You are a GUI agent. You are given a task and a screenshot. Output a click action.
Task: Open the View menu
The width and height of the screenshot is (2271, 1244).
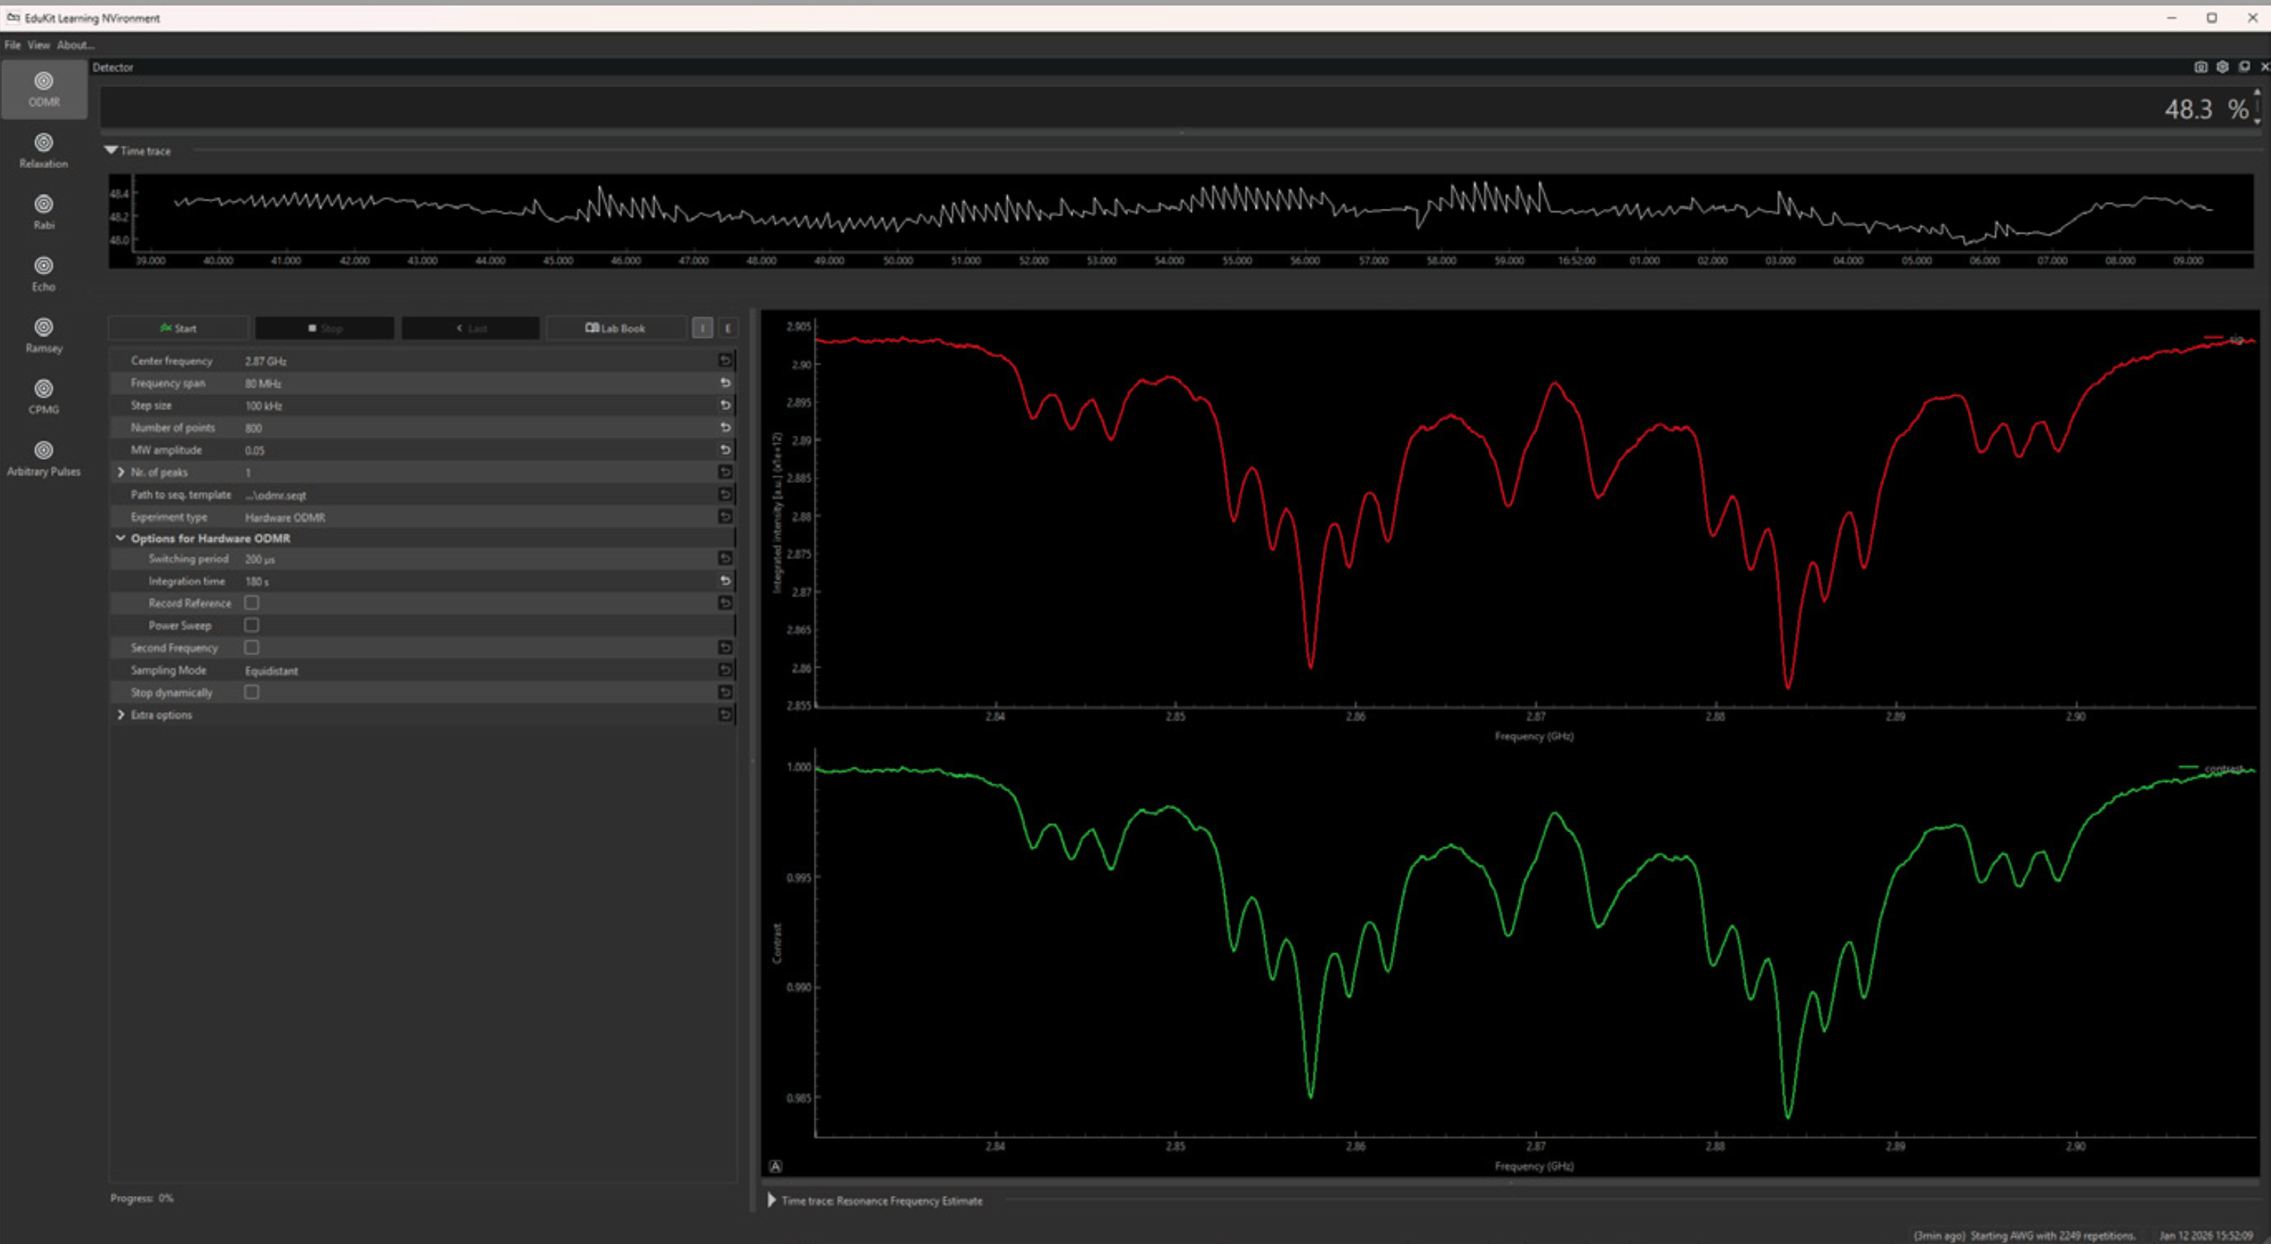click(x=38, y=45)
